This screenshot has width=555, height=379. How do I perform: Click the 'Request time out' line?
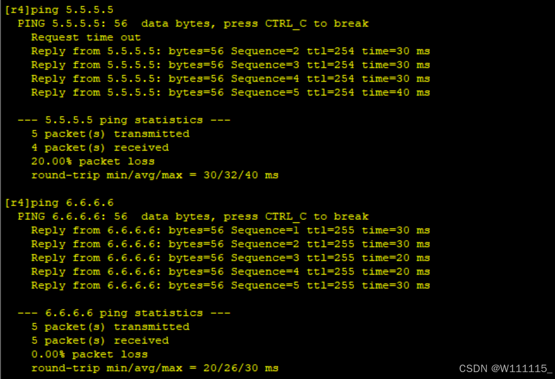[x=86, y=37]
